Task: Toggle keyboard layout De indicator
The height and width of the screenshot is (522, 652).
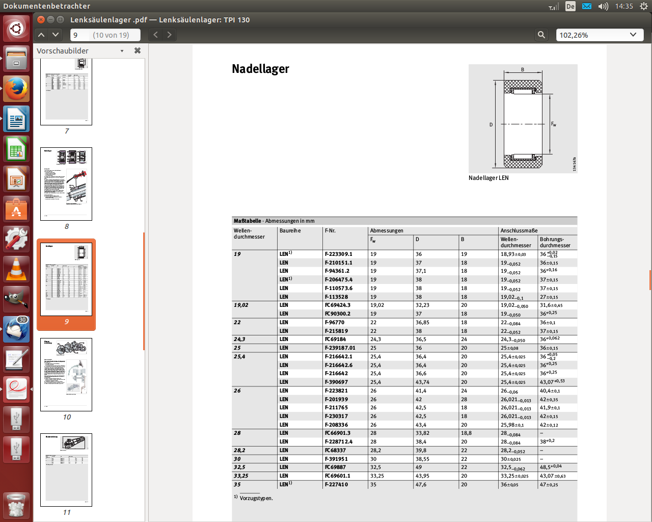Action: click(570, 6)
